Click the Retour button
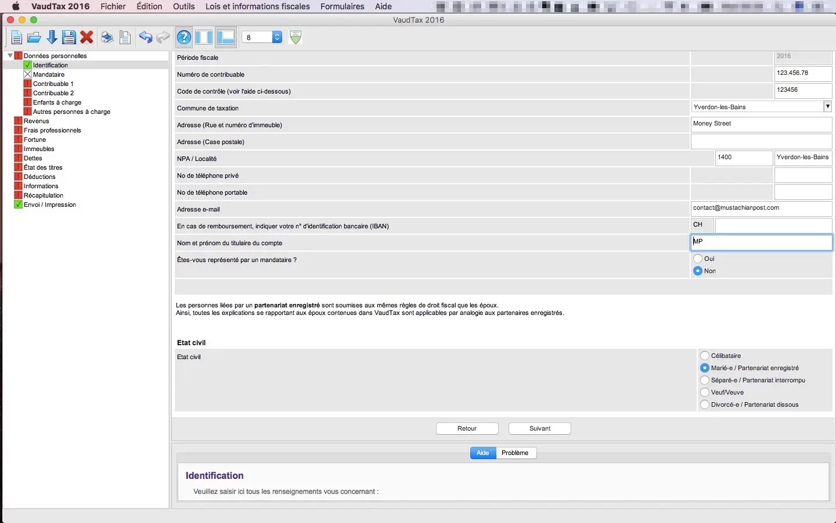 pos(467,428)
